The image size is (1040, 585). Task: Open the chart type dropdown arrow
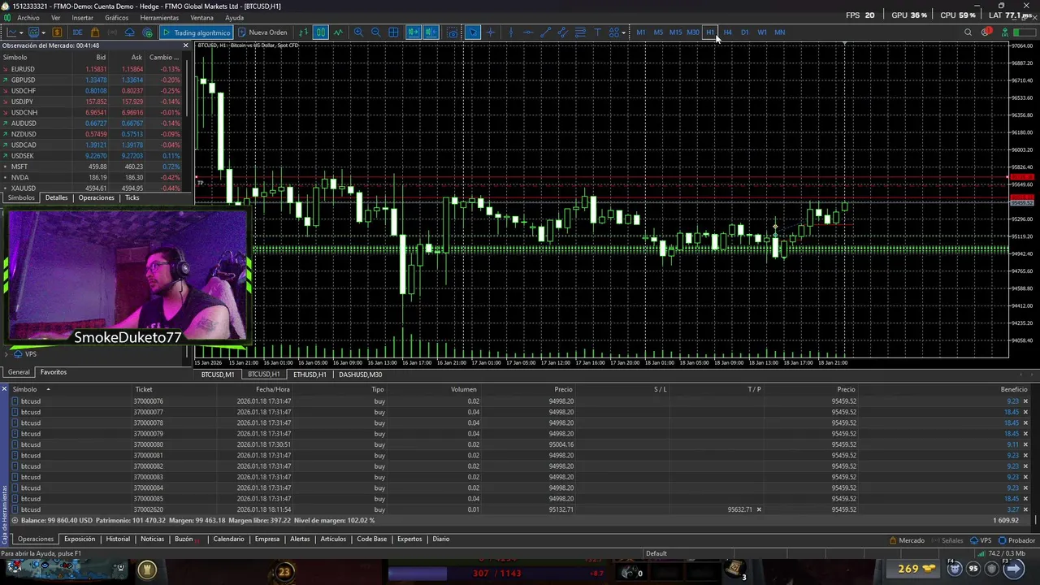tap(22, 32)
